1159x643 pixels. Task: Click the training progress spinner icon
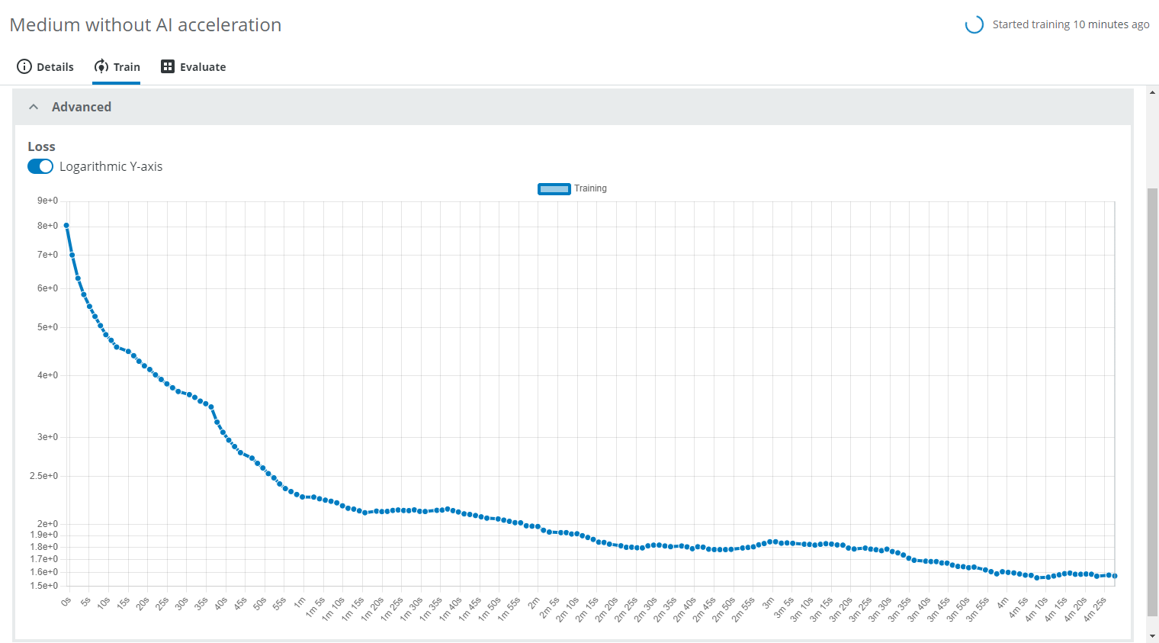coord(974,24)
